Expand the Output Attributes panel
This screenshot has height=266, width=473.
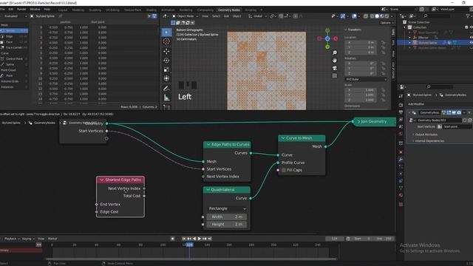point(426,134)
